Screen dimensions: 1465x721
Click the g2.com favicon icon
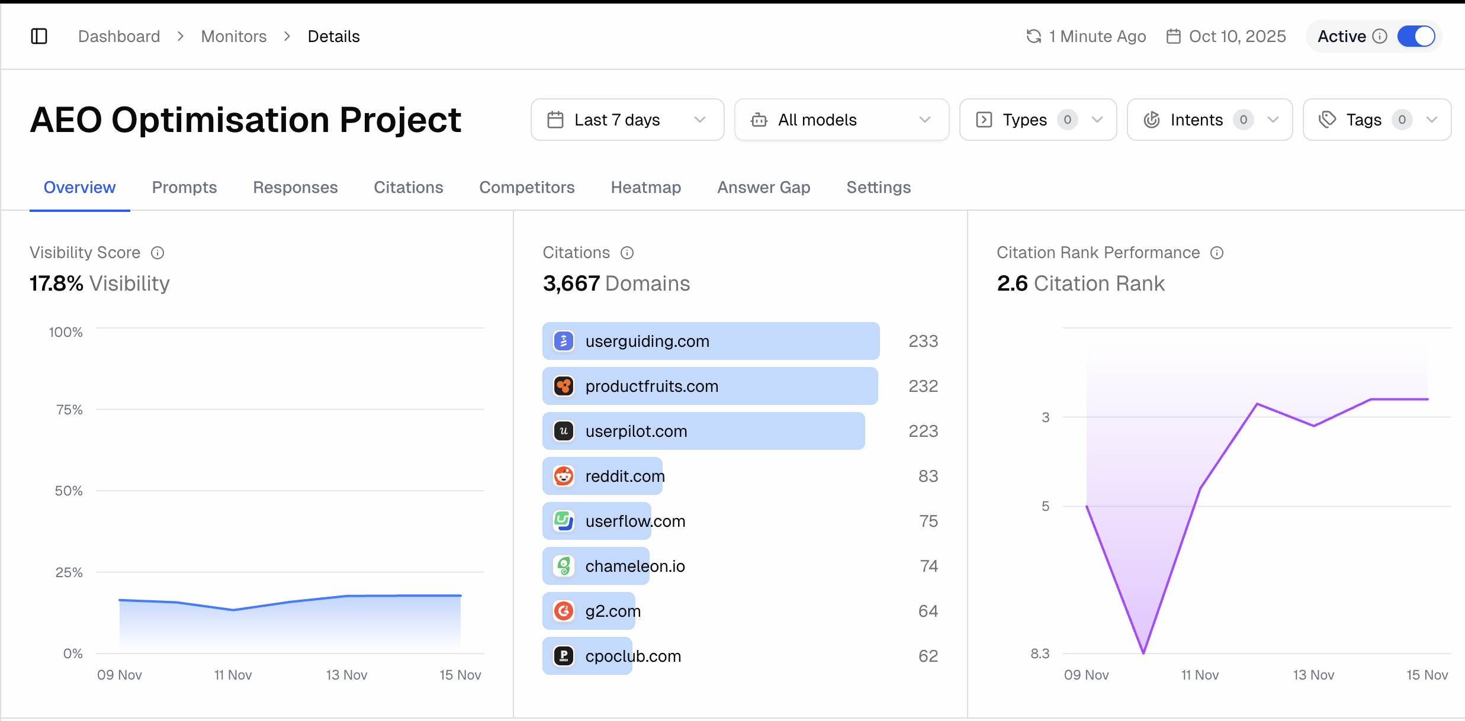point(563,611)
